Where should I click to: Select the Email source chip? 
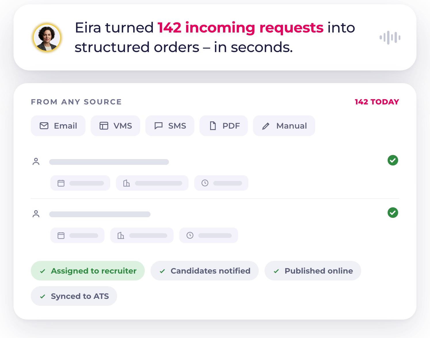click(58, 126)
